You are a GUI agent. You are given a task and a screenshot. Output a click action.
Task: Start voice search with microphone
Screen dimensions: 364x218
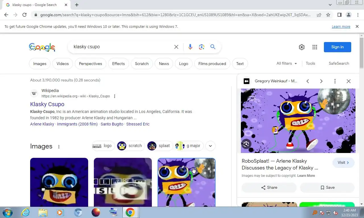[x=190, y=47]
